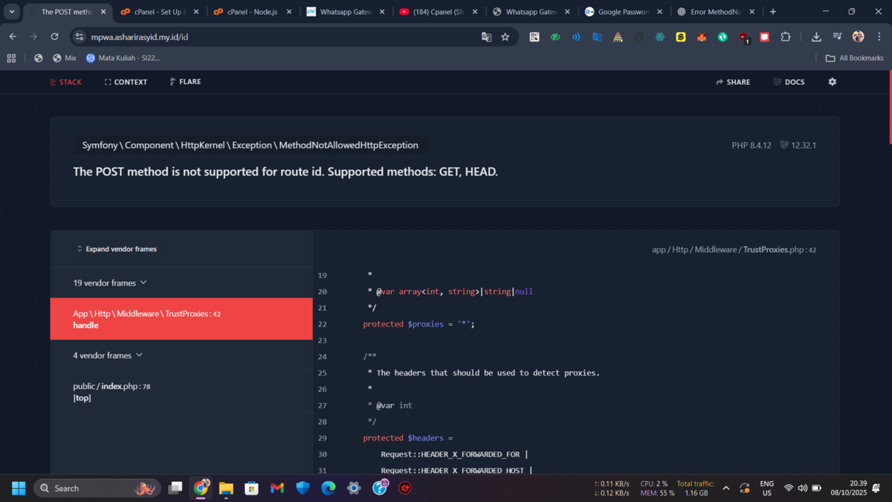Expand the 19 vendor frames group
Screen dimensions: 892x502
click(110, 283)
